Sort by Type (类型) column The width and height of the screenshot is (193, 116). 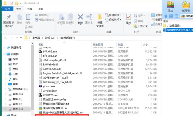(x=120, y=44)
